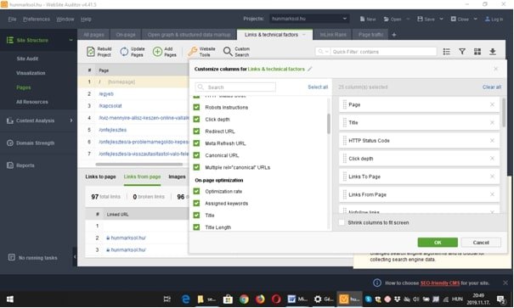The image size is (514, 308).
Task: Uncheck Multiple rel="canonical" URLs checkbox
Action: [197, 167]
